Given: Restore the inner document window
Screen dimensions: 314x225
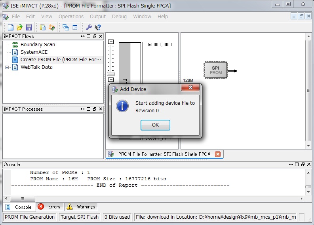Looking at the screenshot, I should tap(301, 16).
